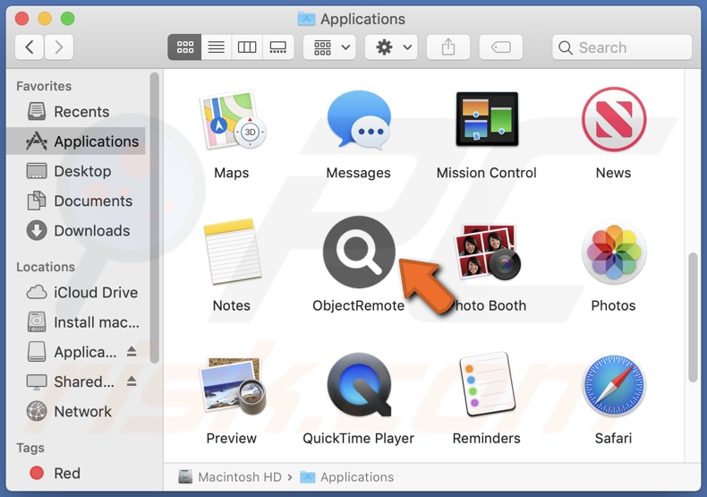Click the Applications folder icon in title bar

click(x=307, y=19)
